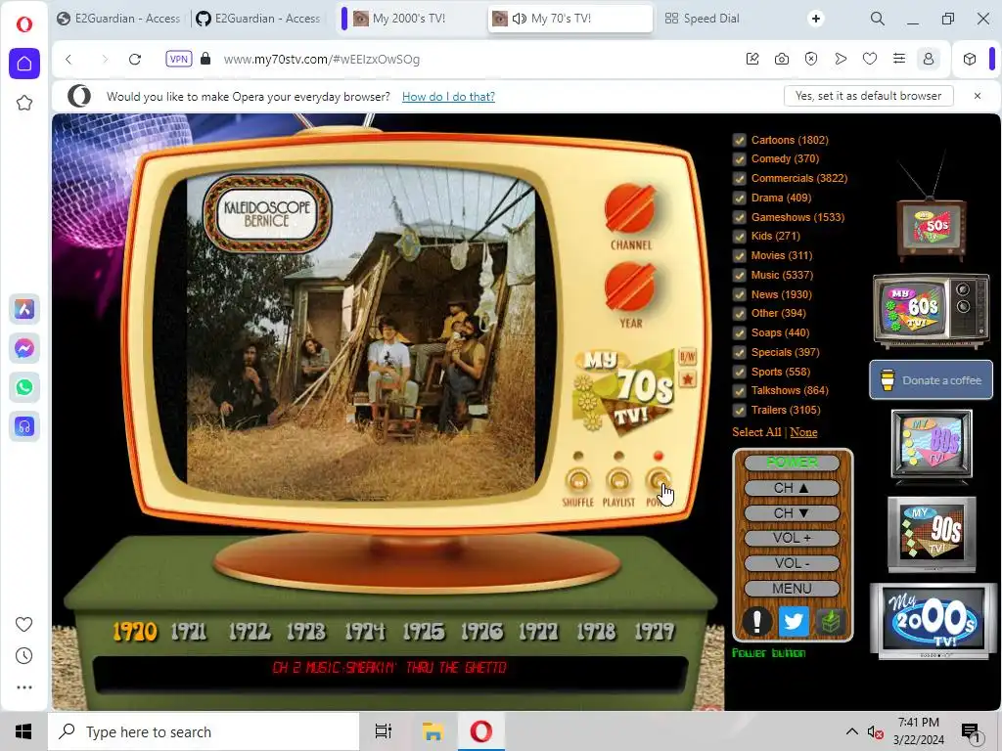Open history clock icon in sidebar

coord(23,656)
